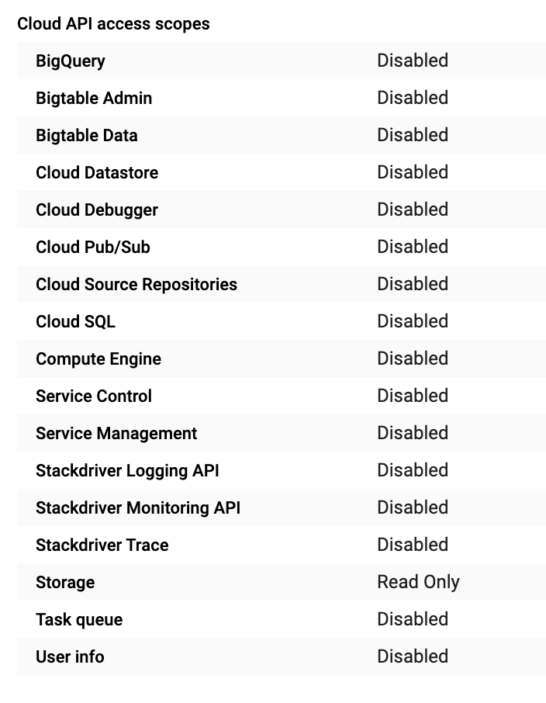Click the Task queue row label
Image resolution: width=546 pixels, height=703 pixels.
79,619
